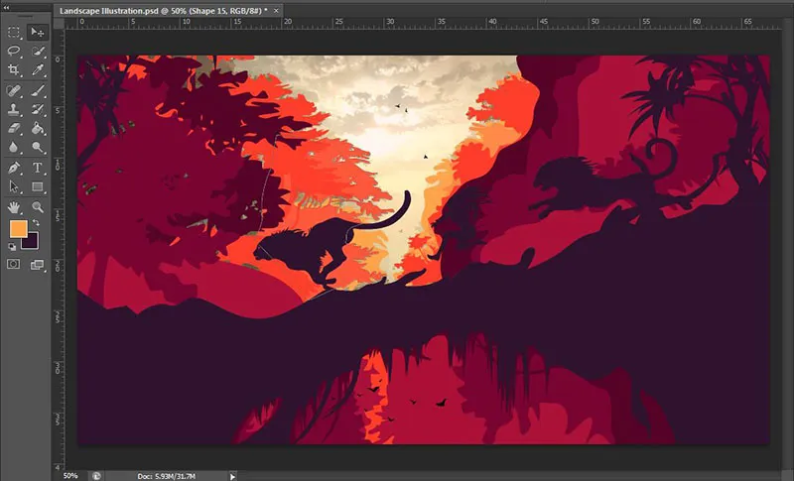Change the screen mode
Image resolution: width=794 pixels, height=481 pixels.
point(38,265)
